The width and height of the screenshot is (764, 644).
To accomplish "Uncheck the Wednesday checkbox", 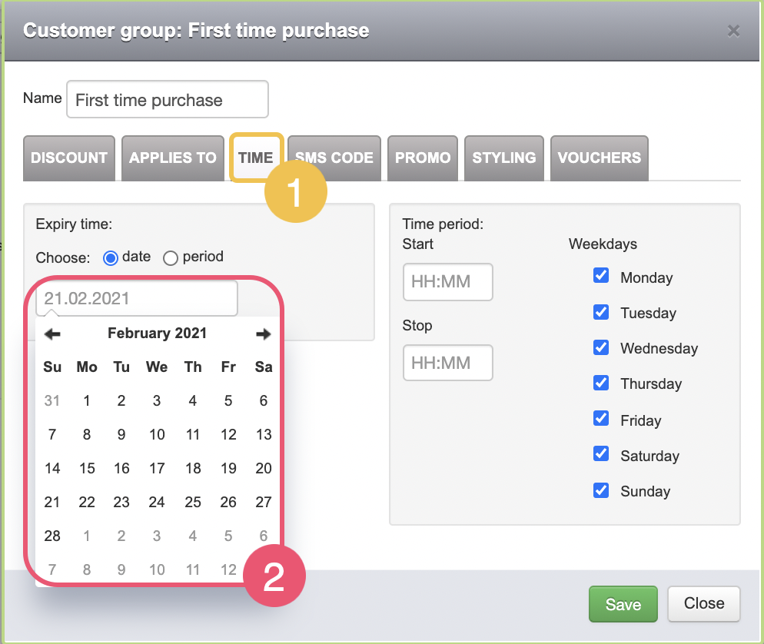I will tap(601, 347).
